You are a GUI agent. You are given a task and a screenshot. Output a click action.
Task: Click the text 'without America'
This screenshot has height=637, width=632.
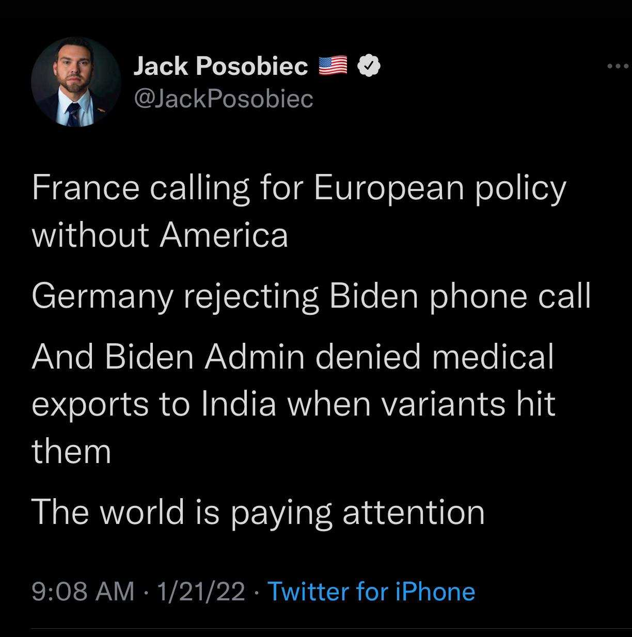(x=160, y=235)
